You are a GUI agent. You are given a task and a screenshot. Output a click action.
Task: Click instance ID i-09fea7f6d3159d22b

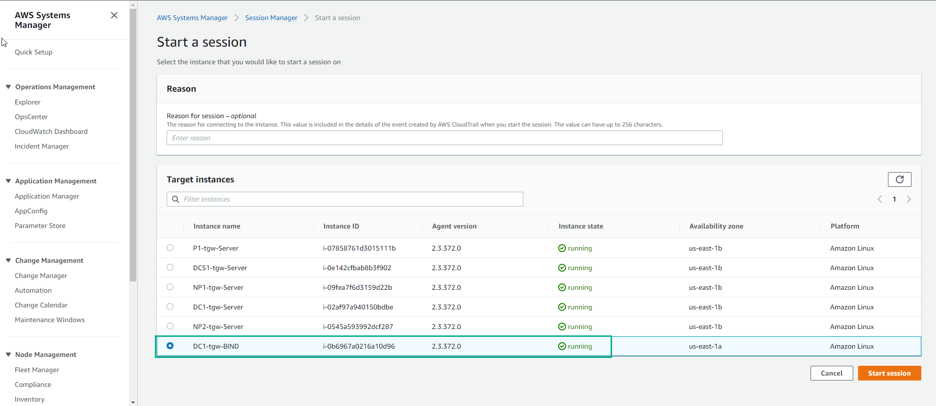point(357,287)
